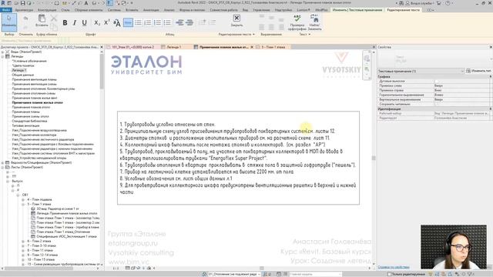493x277 pixels.
Task: Close the project browser panel
Action: point(101,47)
